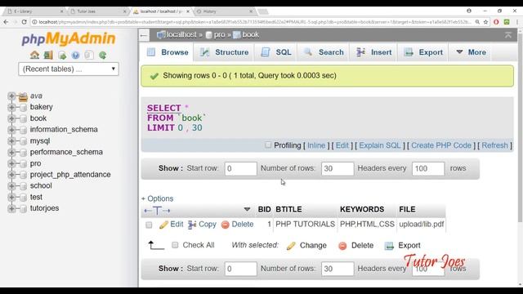Viewport: 523px width, 294px height.
Task: Click the collapse top panel icon
Action: pyautogui.click(x=508, y=34)
